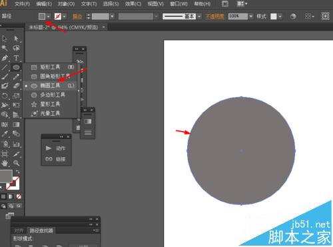
Task: Set paint mode to Gradient
Action: pyautogui.click(x=11, y=196)
